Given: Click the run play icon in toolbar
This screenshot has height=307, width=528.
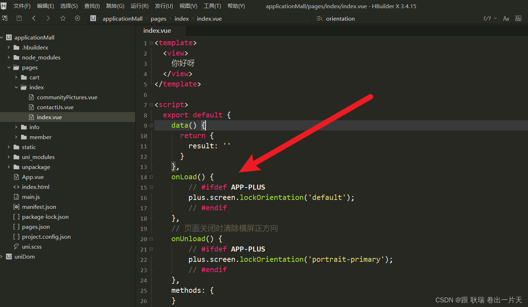Looking at the screenshot, I should click(78, 18).
